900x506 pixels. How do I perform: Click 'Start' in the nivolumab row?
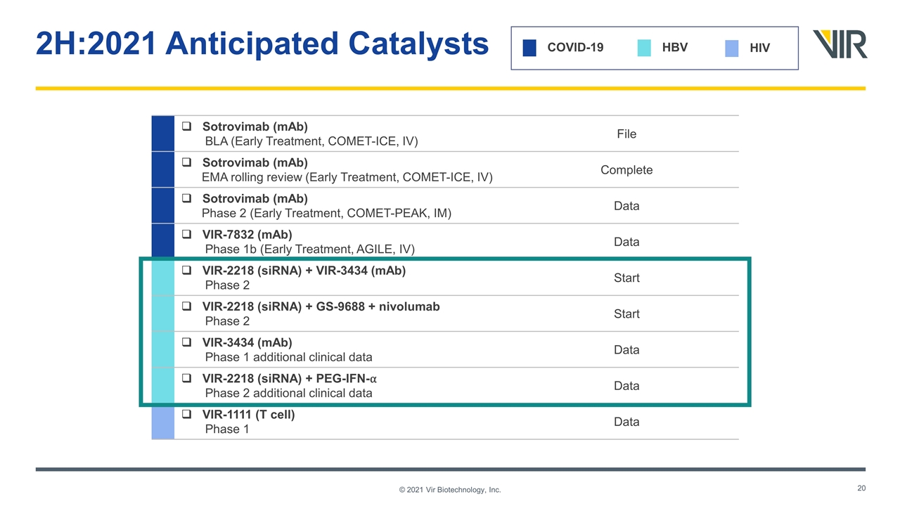(626, 313)
